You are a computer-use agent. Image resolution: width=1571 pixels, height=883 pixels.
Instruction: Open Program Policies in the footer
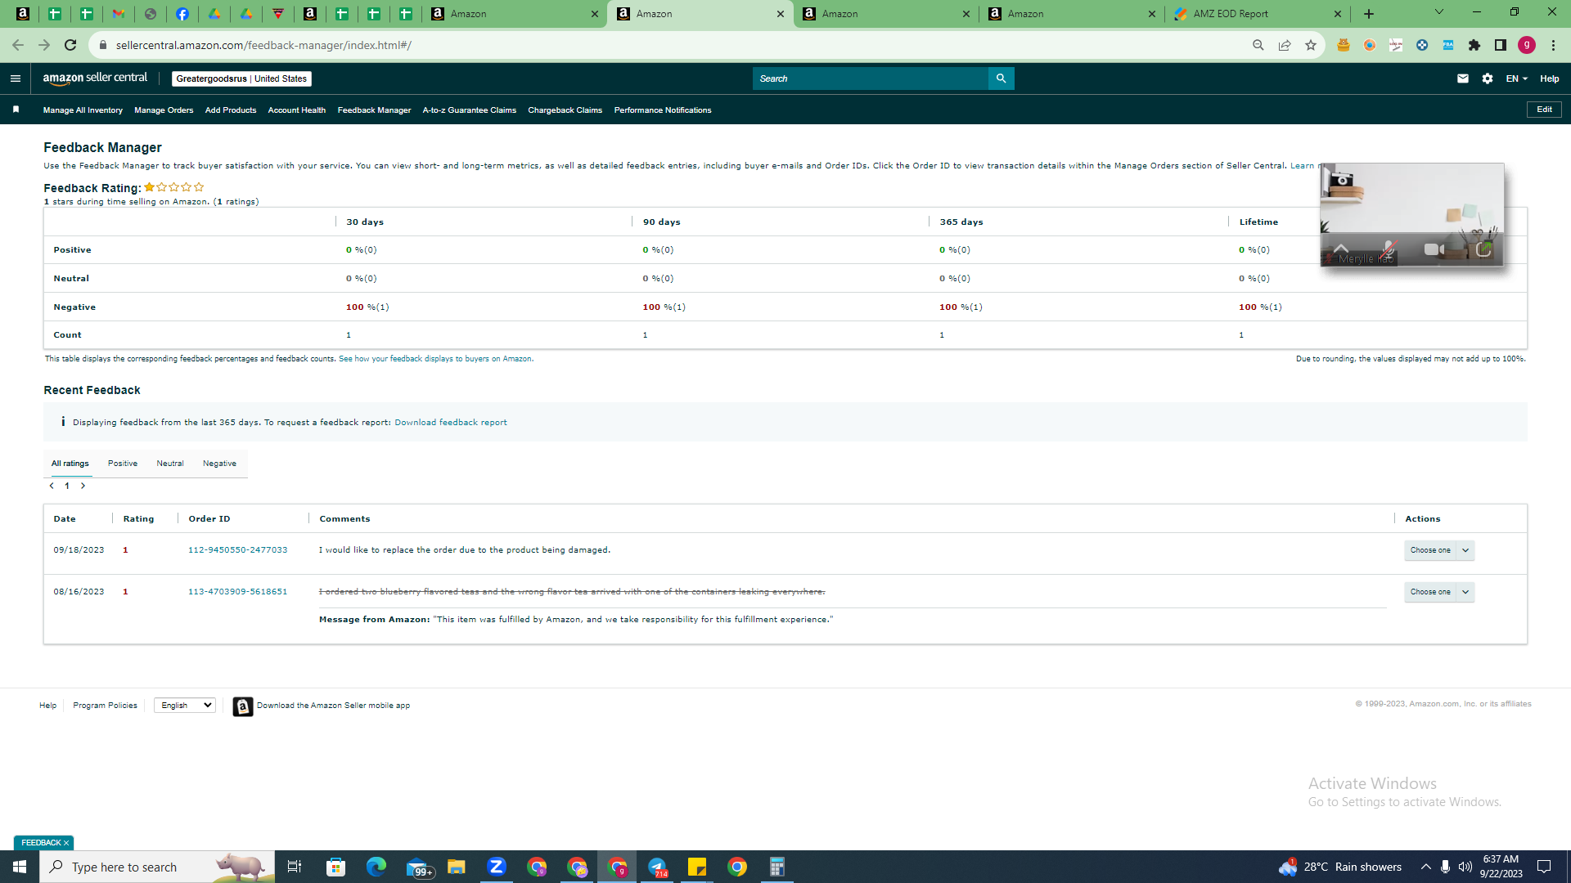(106, 706)
